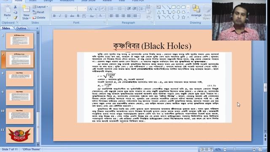Select slide 11 thumbnail with ধন্যবাদ banner

(x=20, y=135)
